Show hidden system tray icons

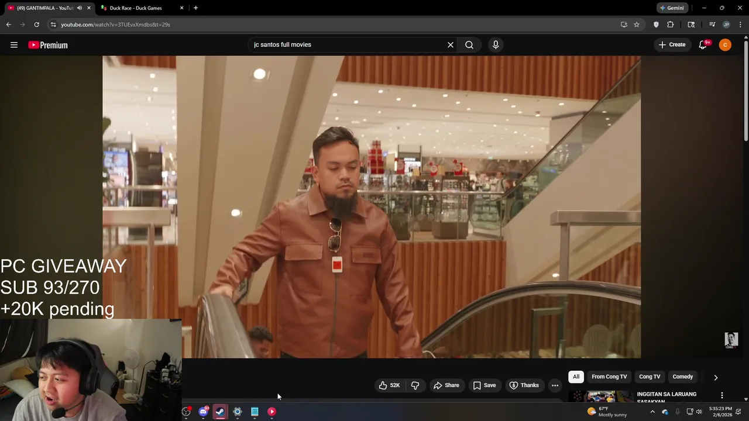[652, 412]
